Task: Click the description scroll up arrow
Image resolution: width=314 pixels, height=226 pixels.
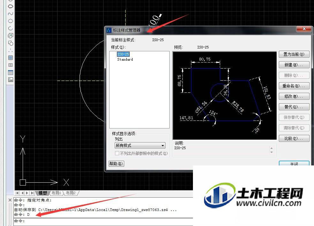Action: click(272, 148)
